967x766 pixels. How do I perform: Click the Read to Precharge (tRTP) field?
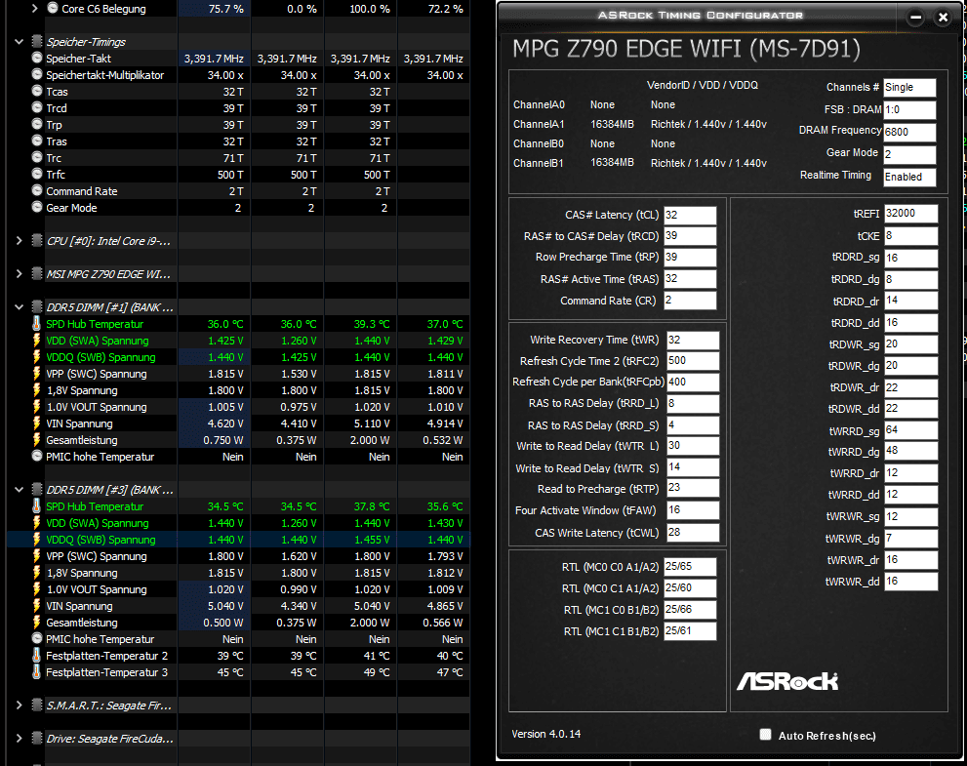tap(693, 489)
